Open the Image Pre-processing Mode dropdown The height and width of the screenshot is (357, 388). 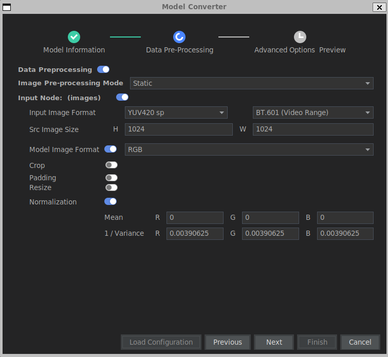tap(252, 83)
